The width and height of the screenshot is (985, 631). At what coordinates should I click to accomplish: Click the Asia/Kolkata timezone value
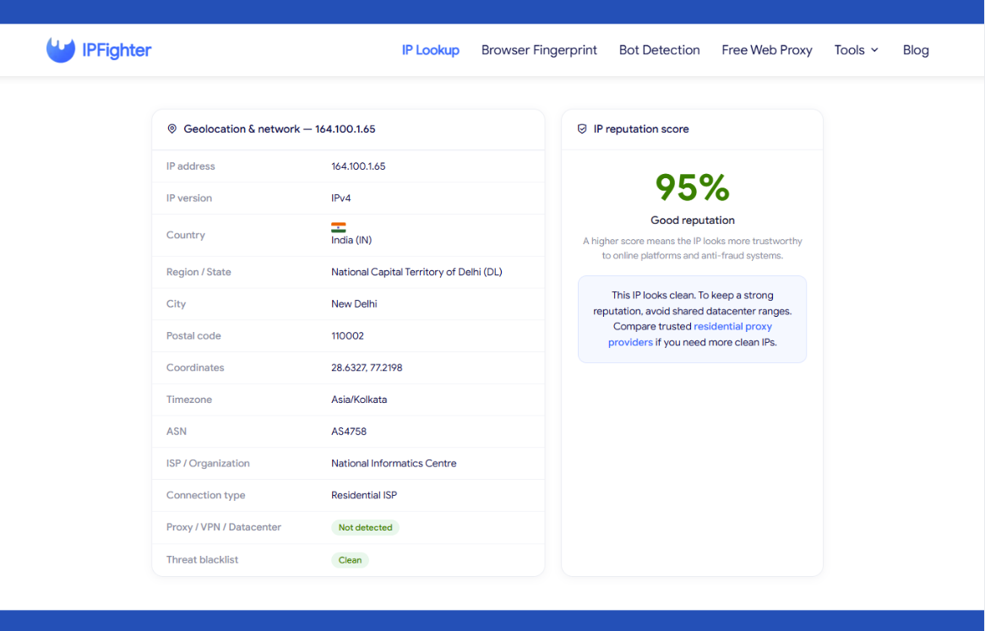(359, 400)
